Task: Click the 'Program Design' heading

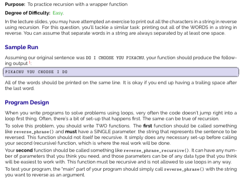Action: click(27, 102)
